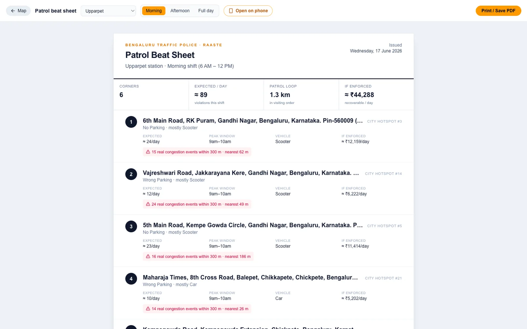
Task: Click the Patrol beat sheet toolbar title
Action: 56,11
